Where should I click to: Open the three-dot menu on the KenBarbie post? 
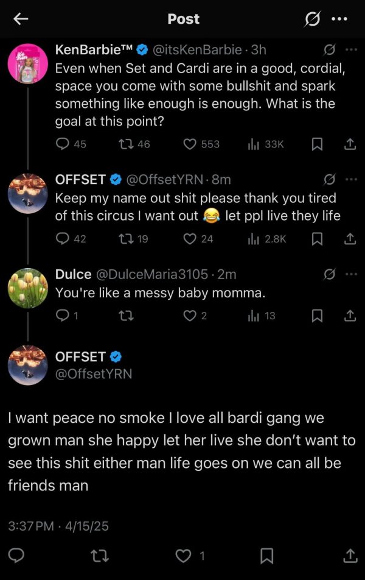(351, 49)
